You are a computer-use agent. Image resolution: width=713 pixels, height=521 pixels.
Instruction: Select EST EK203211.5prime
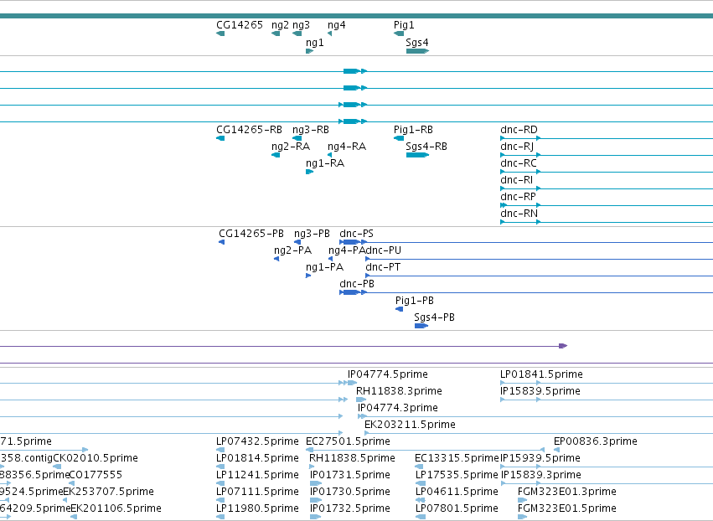(410, 425)
